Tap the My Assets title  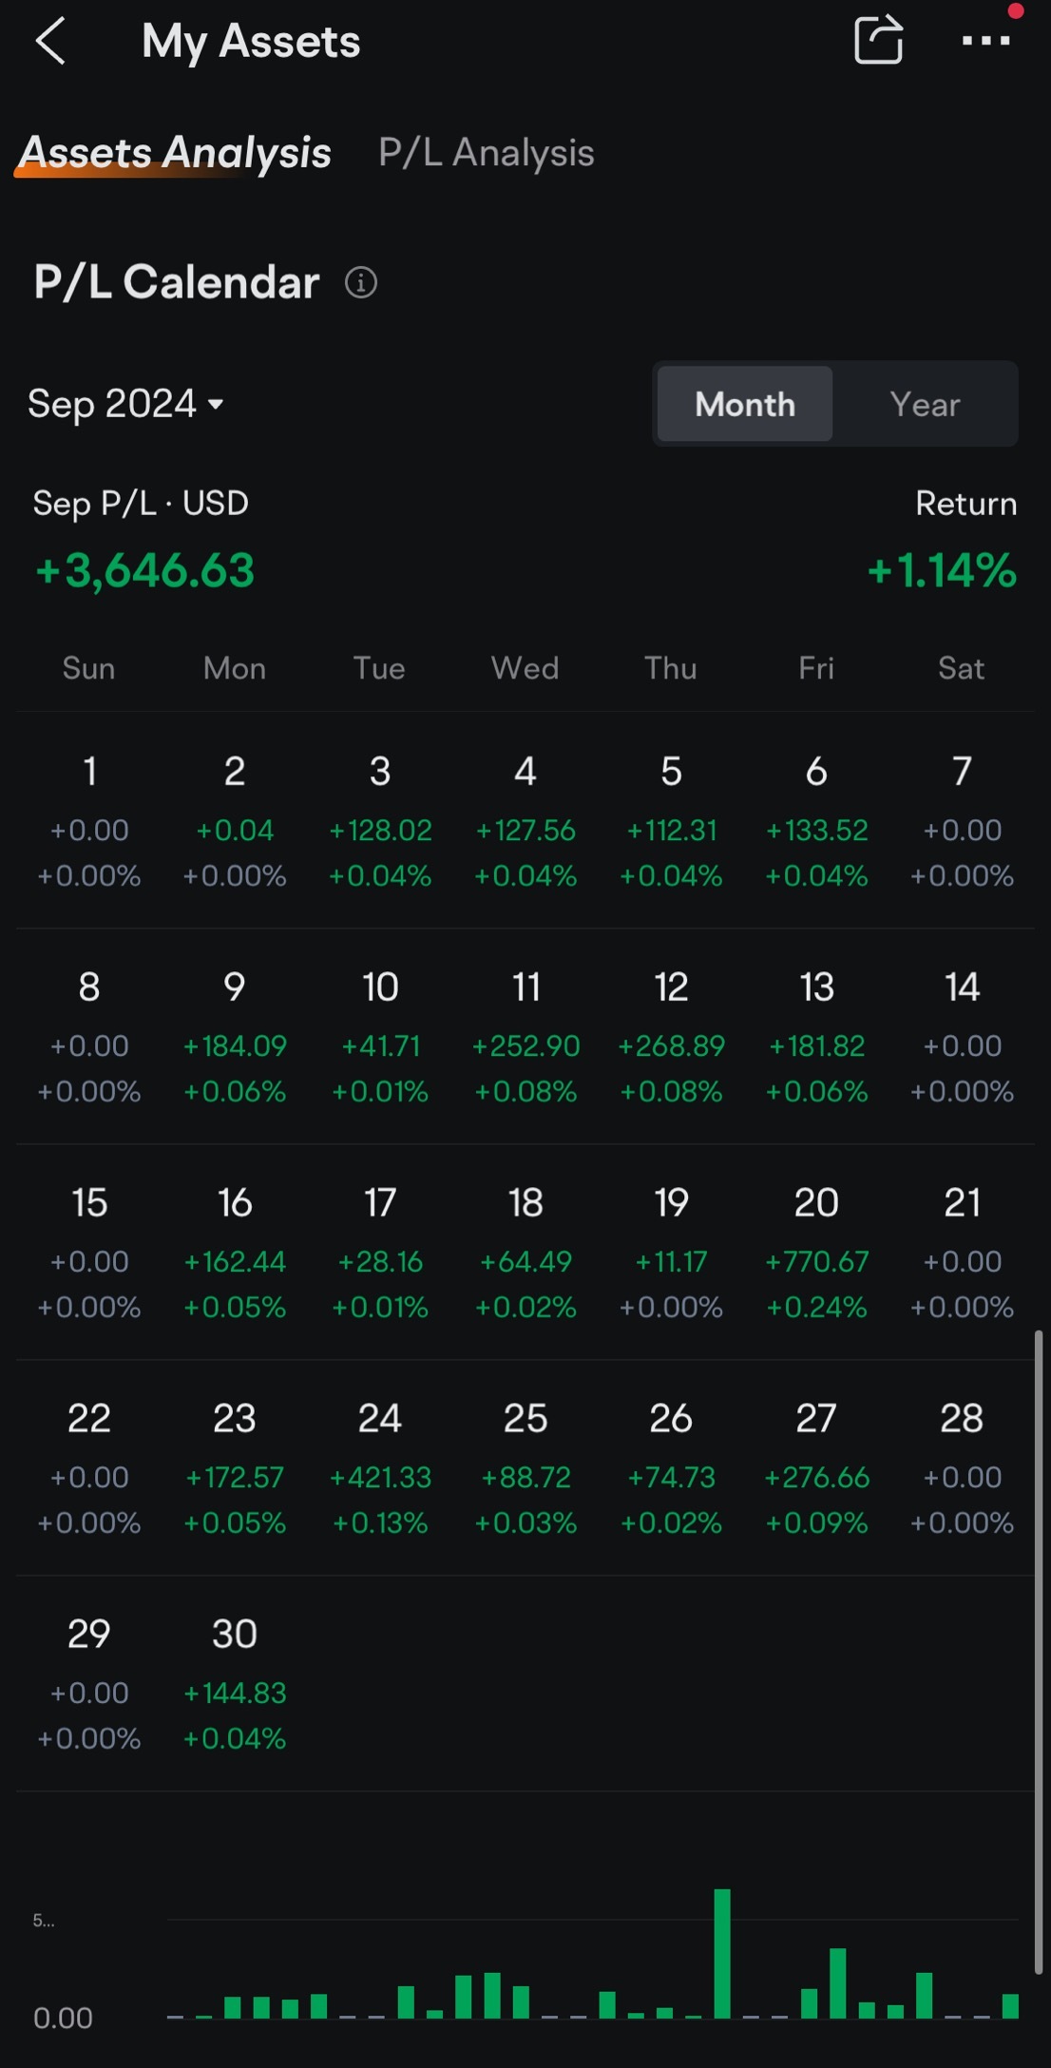click(x=251, y=42)
